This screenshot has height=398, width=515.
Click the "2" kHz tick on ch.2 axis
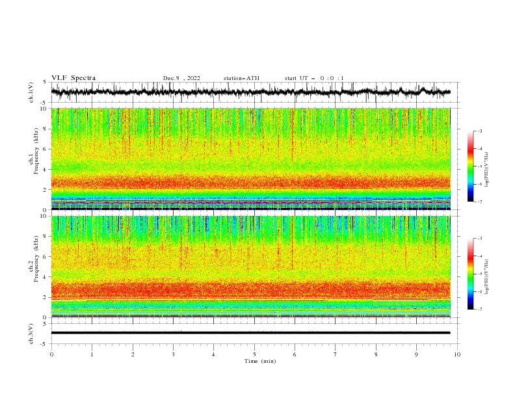click(x=46, y=297)
